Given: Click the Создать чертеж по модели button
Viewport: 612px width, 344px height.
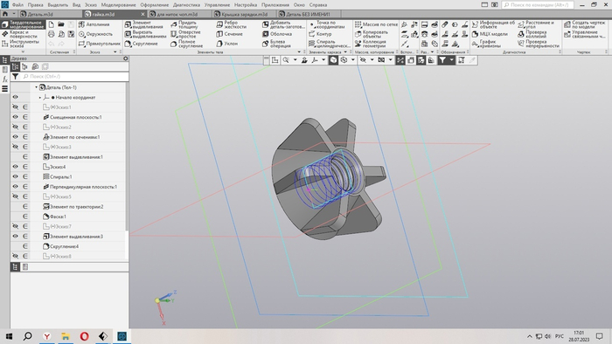Looking at the screenshot, I should point(584,24).
